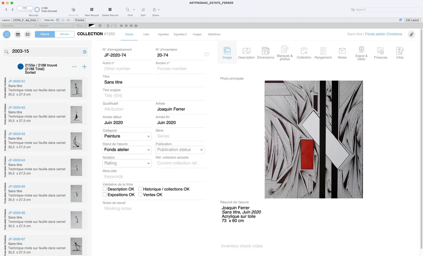Open the Expos & biblio panel
The image size is (423, 256).
[361, 53]
